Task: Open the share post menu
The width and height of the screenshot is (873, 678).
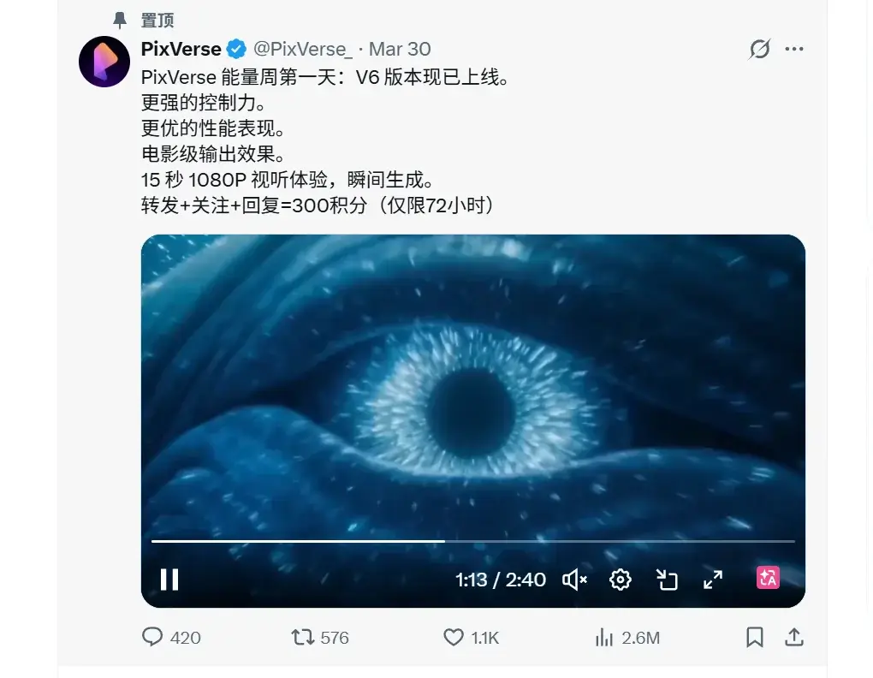Action: [794, 638]
